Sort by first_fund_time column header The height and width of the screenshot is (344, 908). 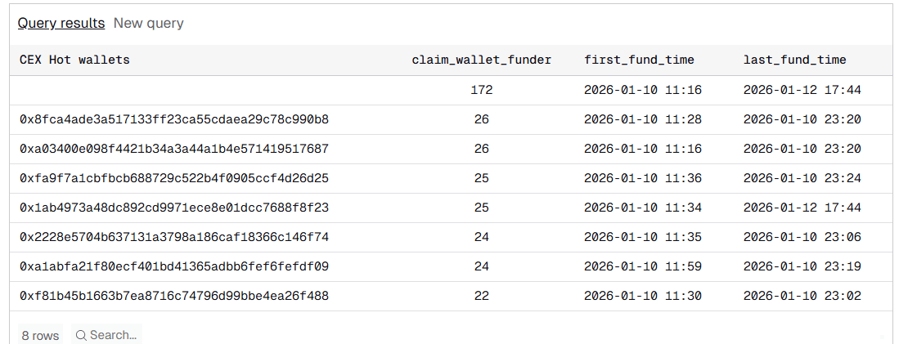[639, 60]
